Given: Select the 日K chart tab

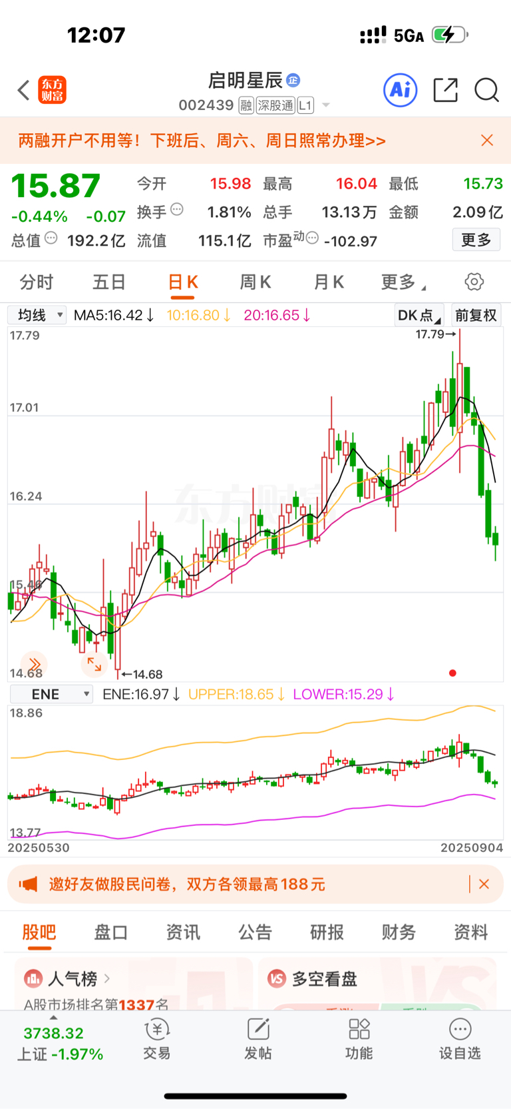Looking at the screenshot, I should coord(183,282).
